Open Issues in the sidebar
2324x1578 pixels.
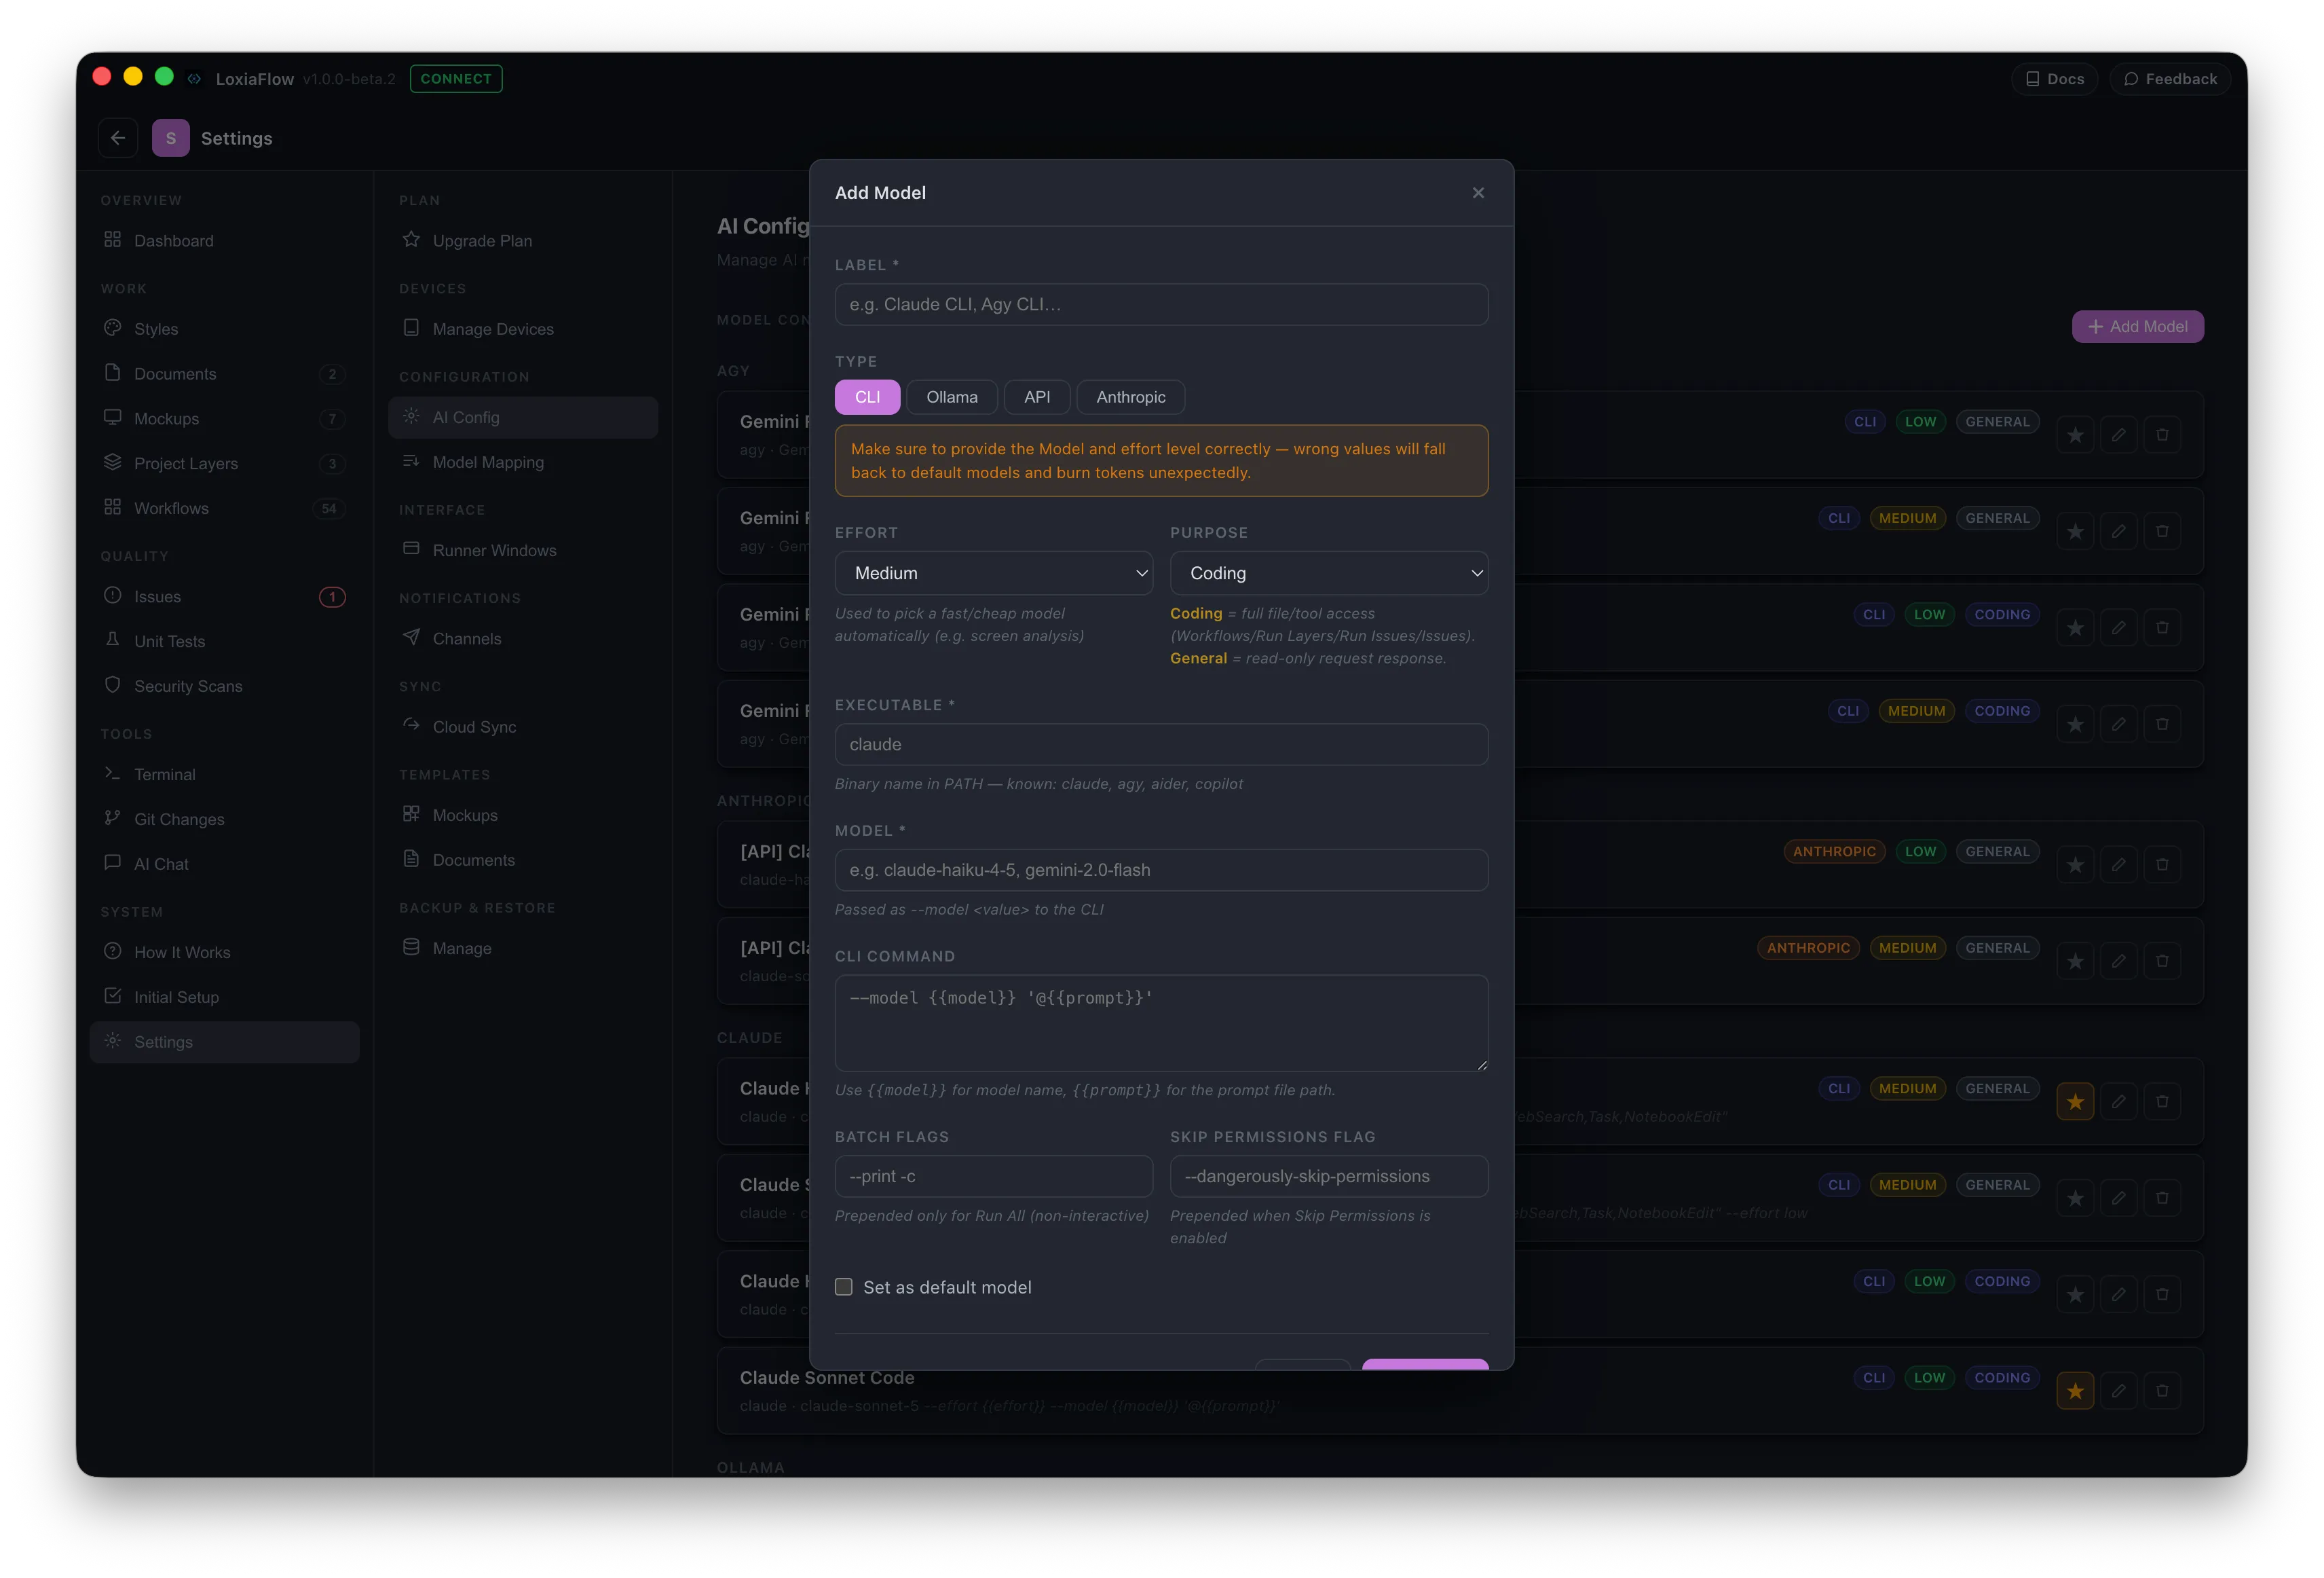tap(224, 598)
